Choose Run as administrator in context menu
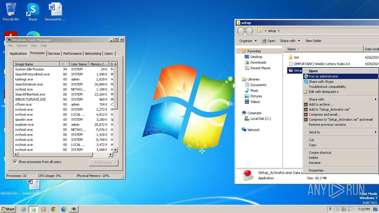 [341, 76]
